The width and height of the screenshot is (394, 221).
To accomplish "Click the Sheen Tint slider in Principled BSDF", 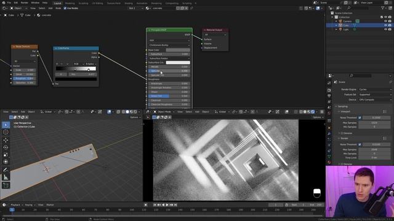I will click(169, 96).
